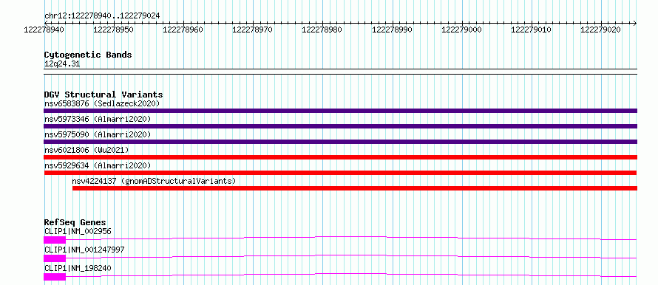658x285 pixels.
Task: Open the nsv5929634 (Almarri2020) label
Action: coord(98,165)
